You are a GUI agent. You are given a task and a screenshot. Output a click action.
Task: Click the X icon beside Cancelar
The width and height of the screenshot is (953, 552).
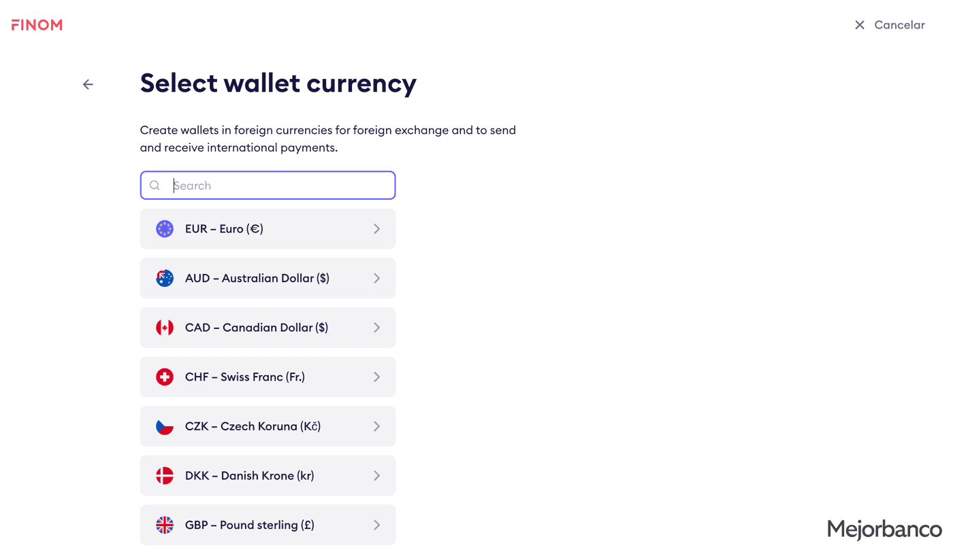860,25
